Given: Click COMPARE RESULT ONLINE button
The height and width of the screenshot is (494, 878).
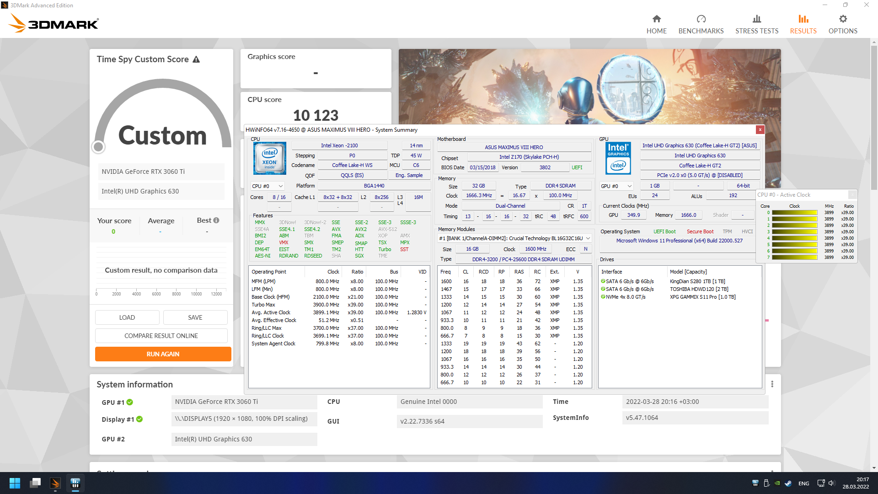Looking at the screenshot, I should [161, 336].
